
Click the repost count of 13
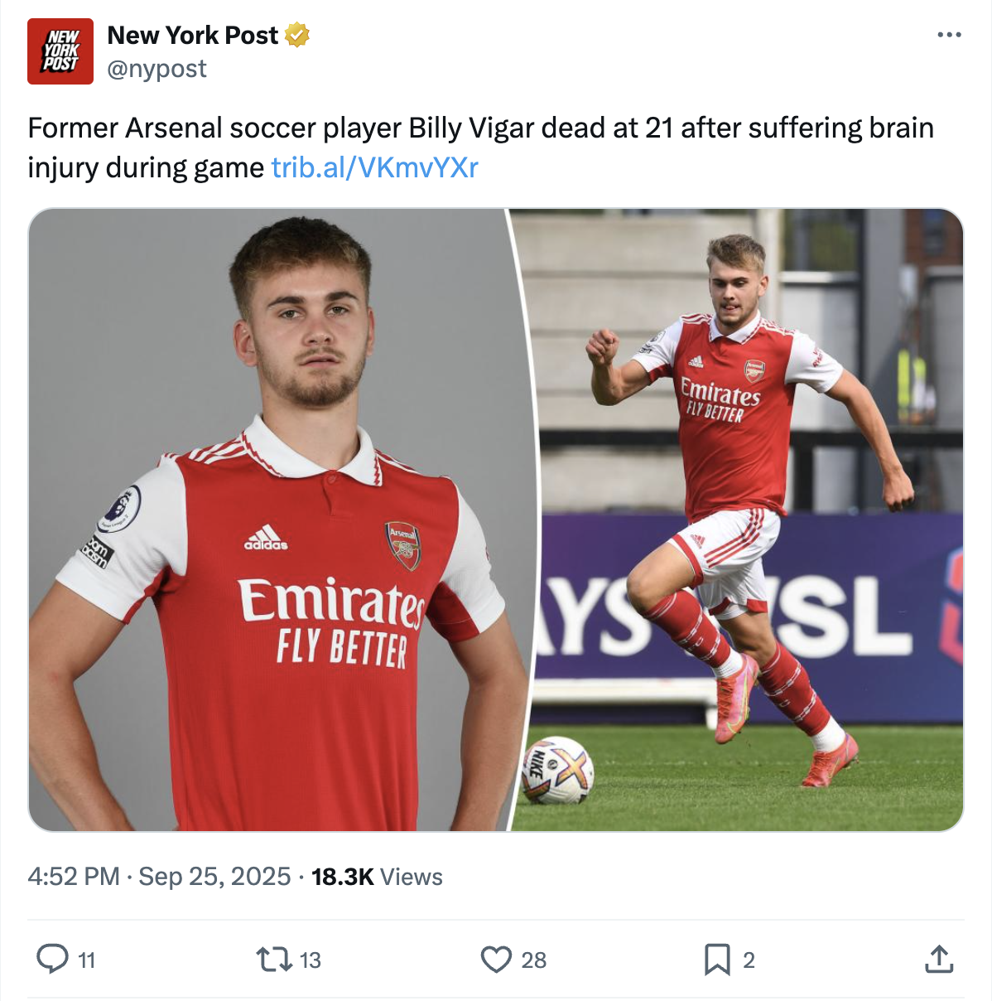pyautogui.click(x=311, y=960)
